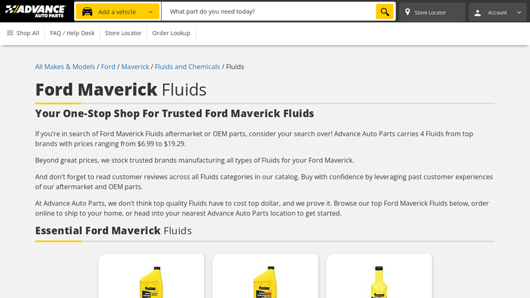Go to the Maverick breadcrumb link
The height and width of the screenshot is (298, 530).
coord(135,67)
